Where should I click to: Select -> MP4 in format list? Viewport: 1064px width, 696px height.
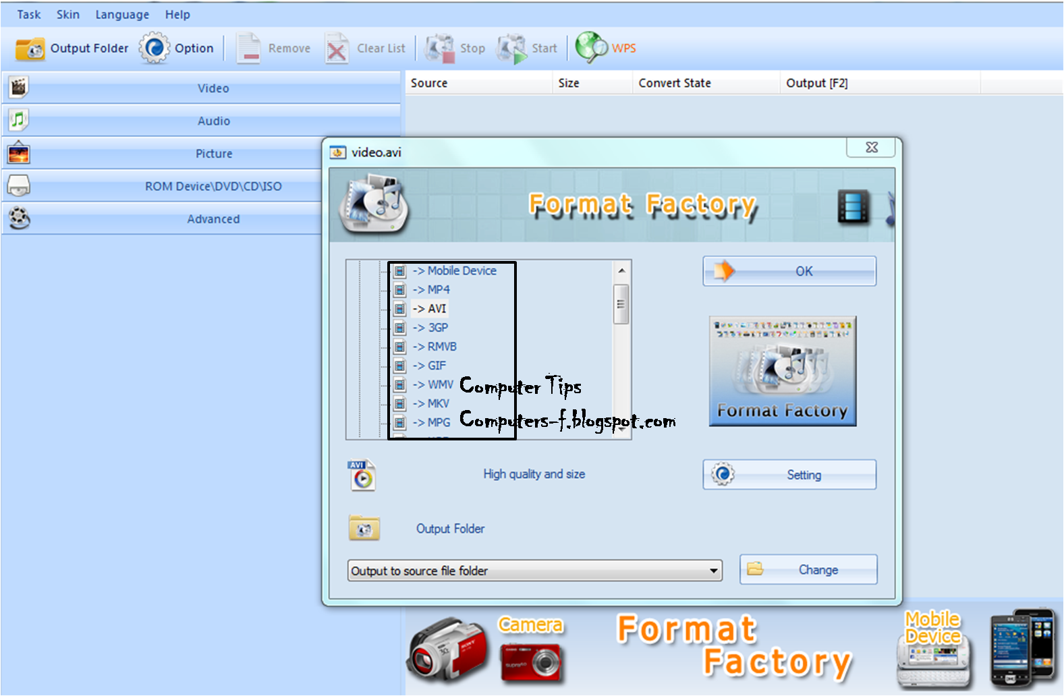(431, 289)
